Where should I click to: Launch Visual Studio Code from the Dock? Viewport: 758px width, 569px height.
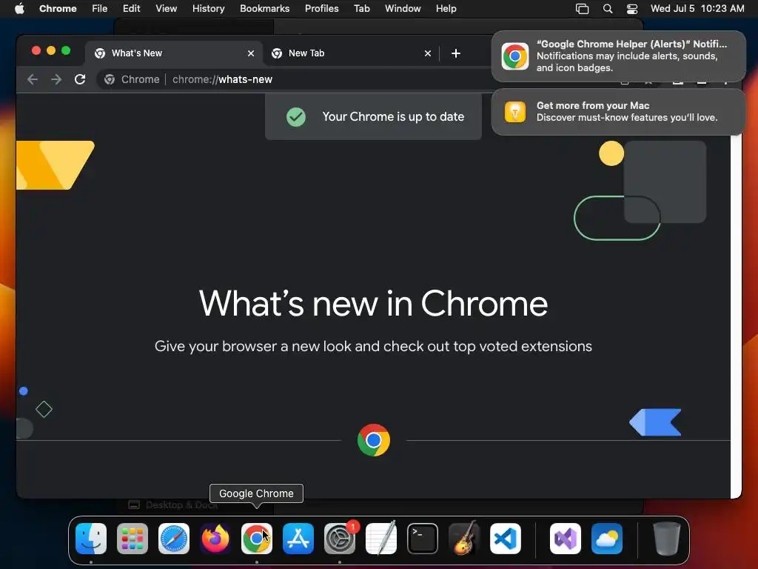click(505, 539)
